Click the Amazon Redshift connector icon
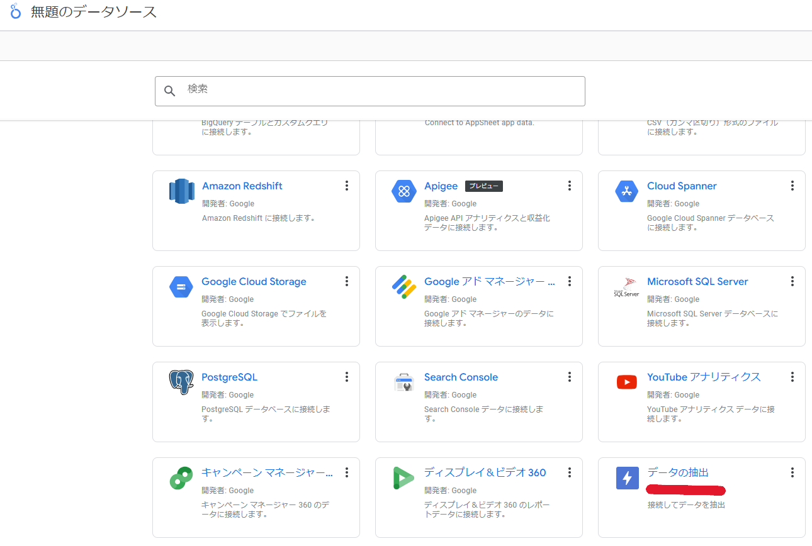This screenshot has width=812, height=546. click(x=181, y=191)
